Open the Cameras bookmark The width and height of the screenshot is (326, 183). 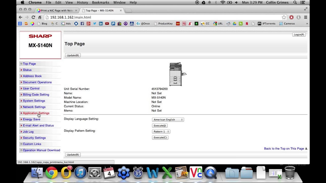287,23
